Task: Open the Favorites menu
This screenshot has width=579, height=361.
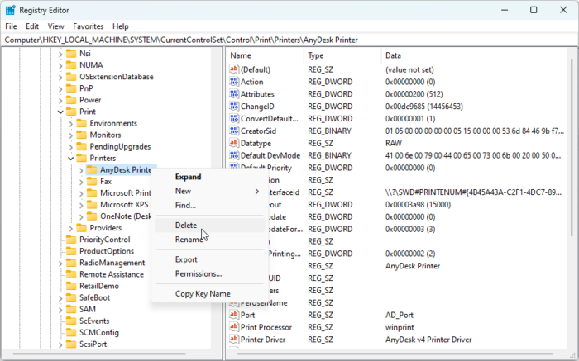Action: [88, 26]
